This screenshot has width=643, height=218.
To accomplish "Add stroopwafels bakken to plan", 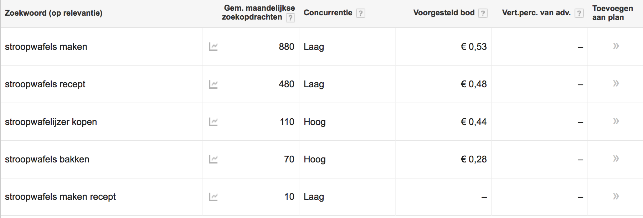I will click(616, 159).
